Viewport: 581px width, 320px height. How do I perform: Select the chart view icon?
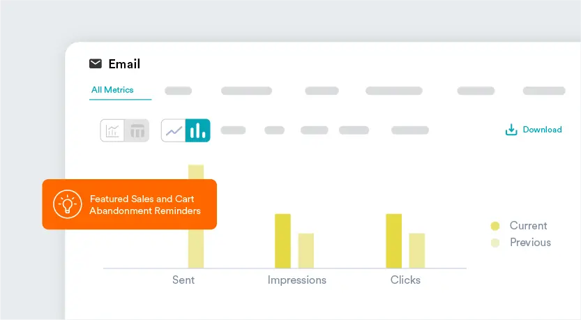click(112, 130)
